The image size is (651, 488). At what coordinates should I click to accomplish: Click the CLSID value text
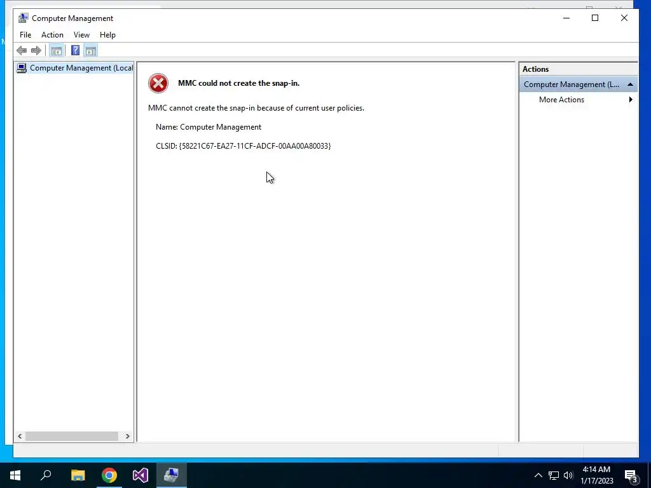point(255,146)
